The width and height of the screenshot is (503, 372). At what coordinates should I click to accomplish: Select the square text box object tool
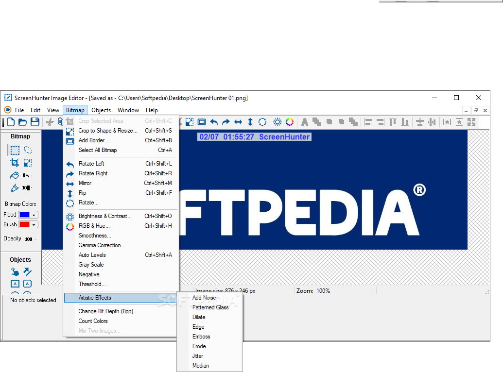[15, 284]
